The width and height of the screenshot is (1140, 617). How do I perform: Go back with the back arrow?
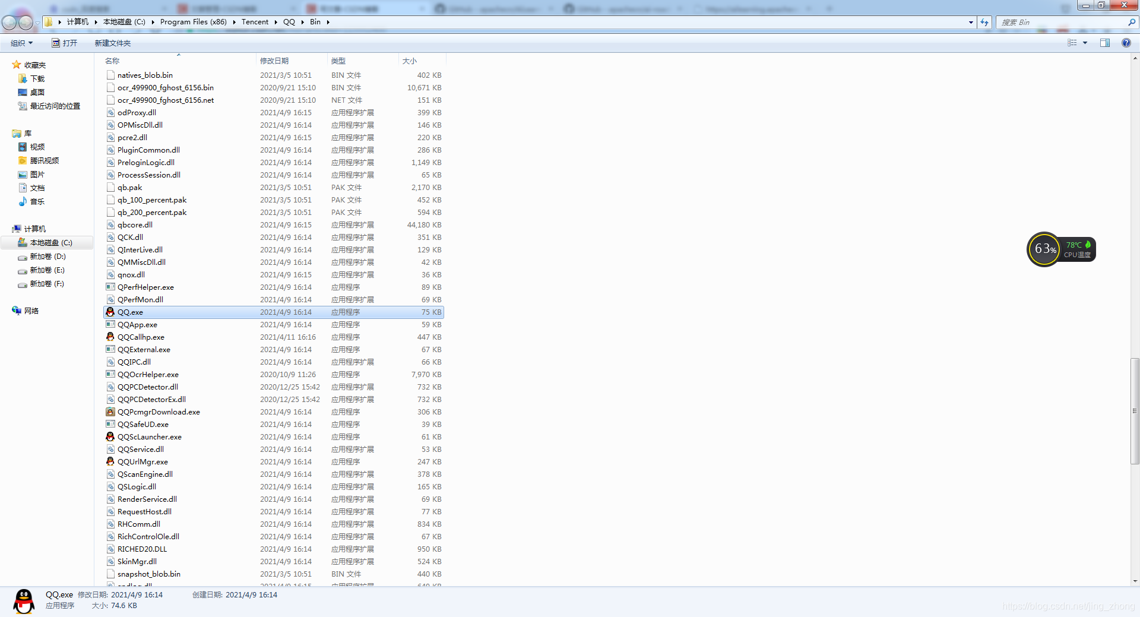[x=9, y=23]
